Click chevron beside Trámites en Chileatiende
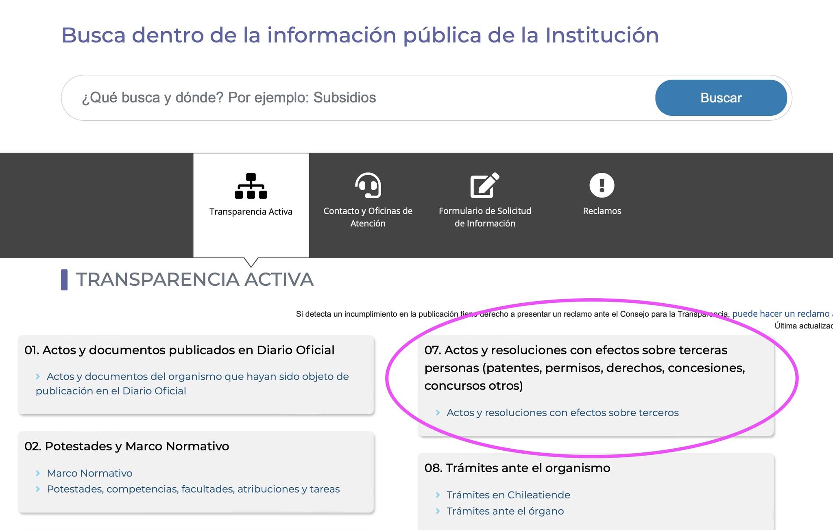The image size is (833, 530). (x=438, y=495)
